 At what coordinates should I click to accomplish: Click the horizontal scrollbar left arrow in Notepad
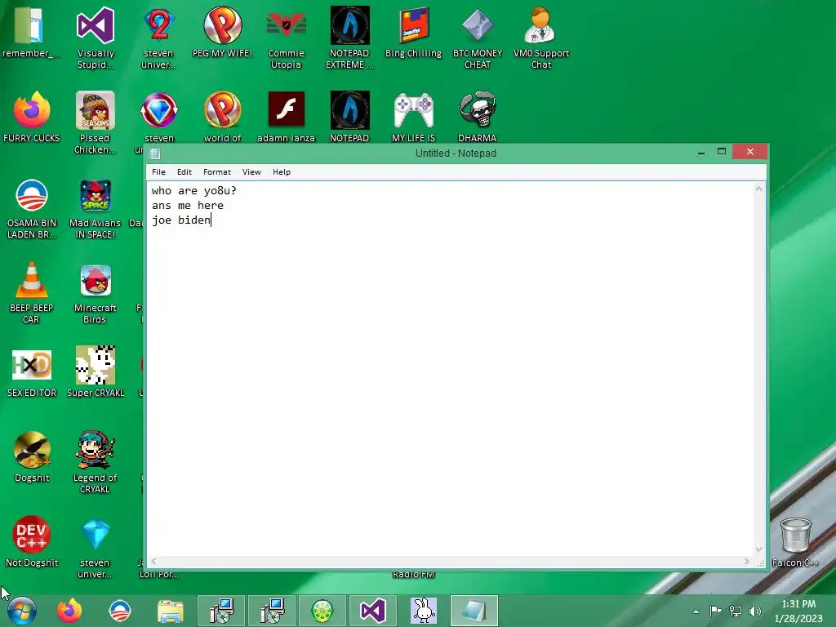click(153, 562)
